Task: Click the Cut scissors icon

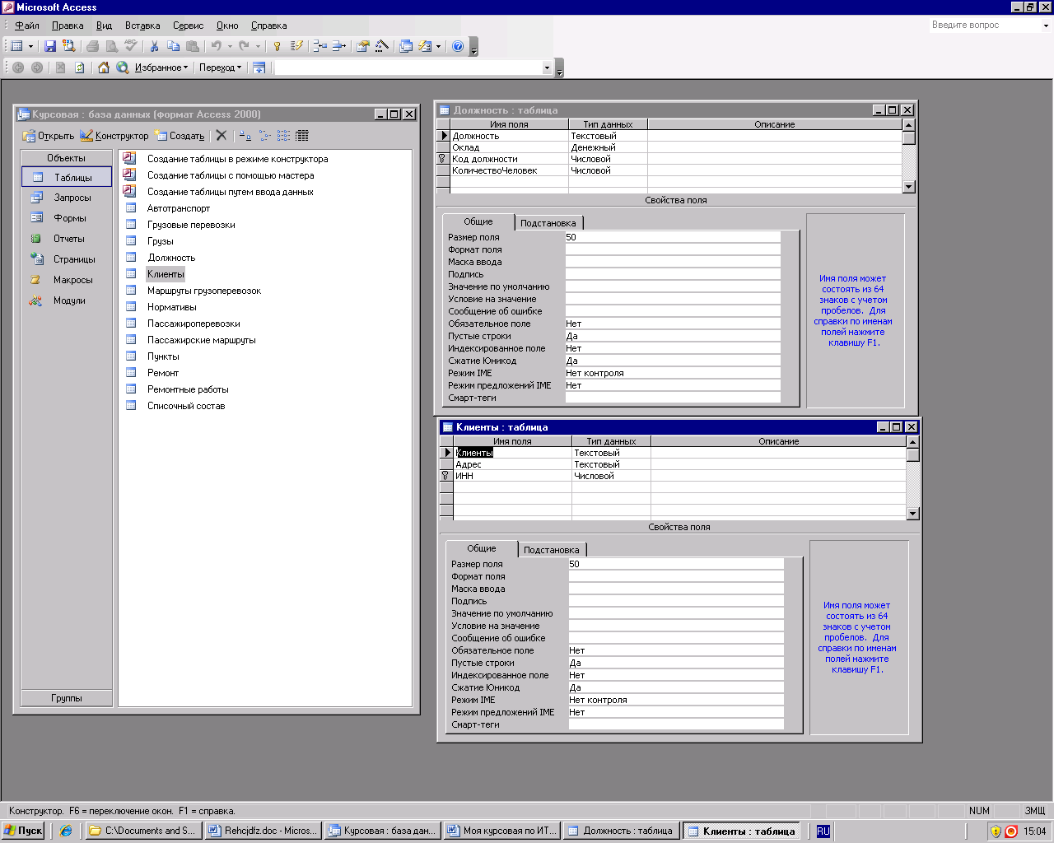Action: [x=154, y=47]
